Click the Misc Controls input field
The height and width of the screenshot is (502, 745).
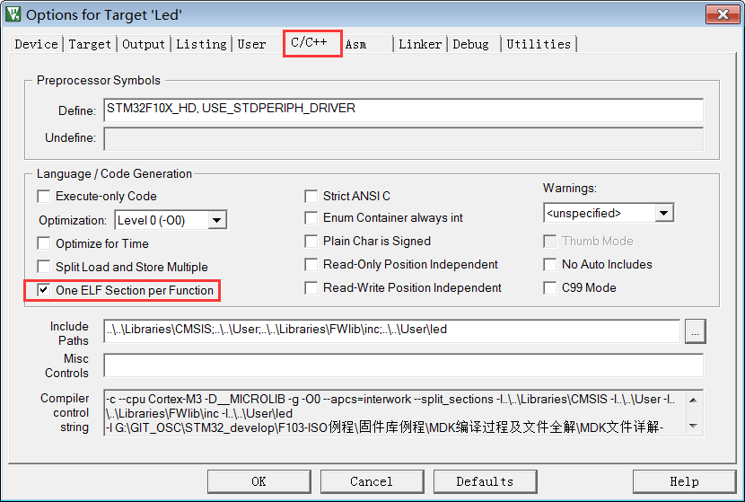pos(403,365)
